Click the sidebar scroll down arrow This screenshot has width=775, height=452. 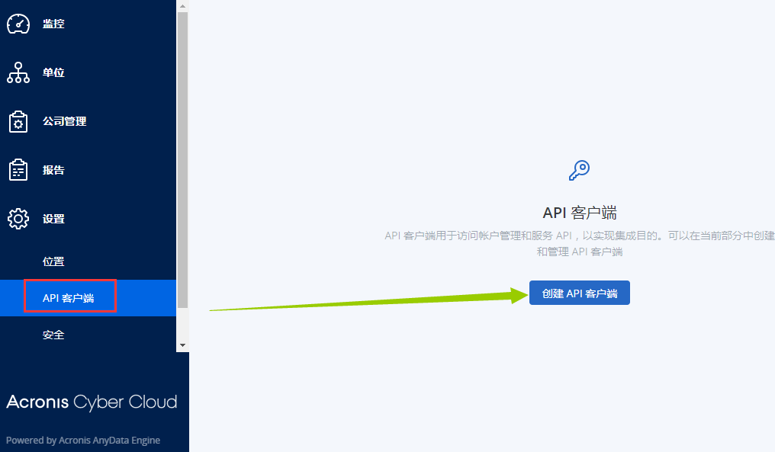tap(183, 345)
